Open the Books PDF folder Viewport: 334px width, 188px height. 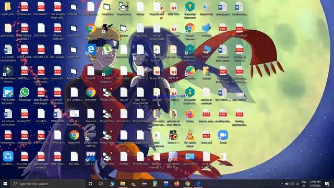point(157,73)
